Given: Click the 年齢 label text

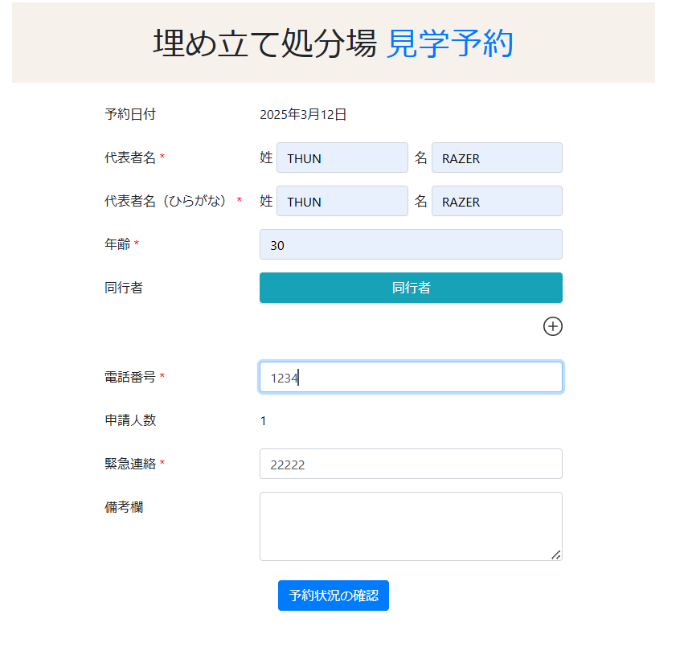Looking at the screenshot, I should [x=117, y=244].
